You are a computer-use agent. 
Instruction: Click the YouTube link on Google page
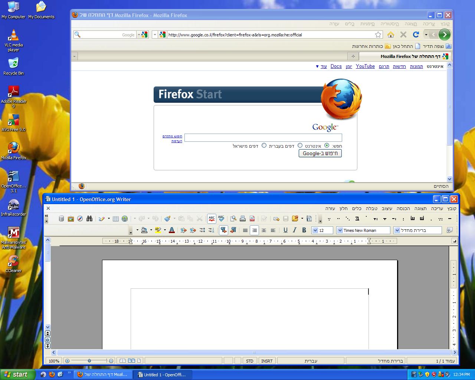pos(365,66)
